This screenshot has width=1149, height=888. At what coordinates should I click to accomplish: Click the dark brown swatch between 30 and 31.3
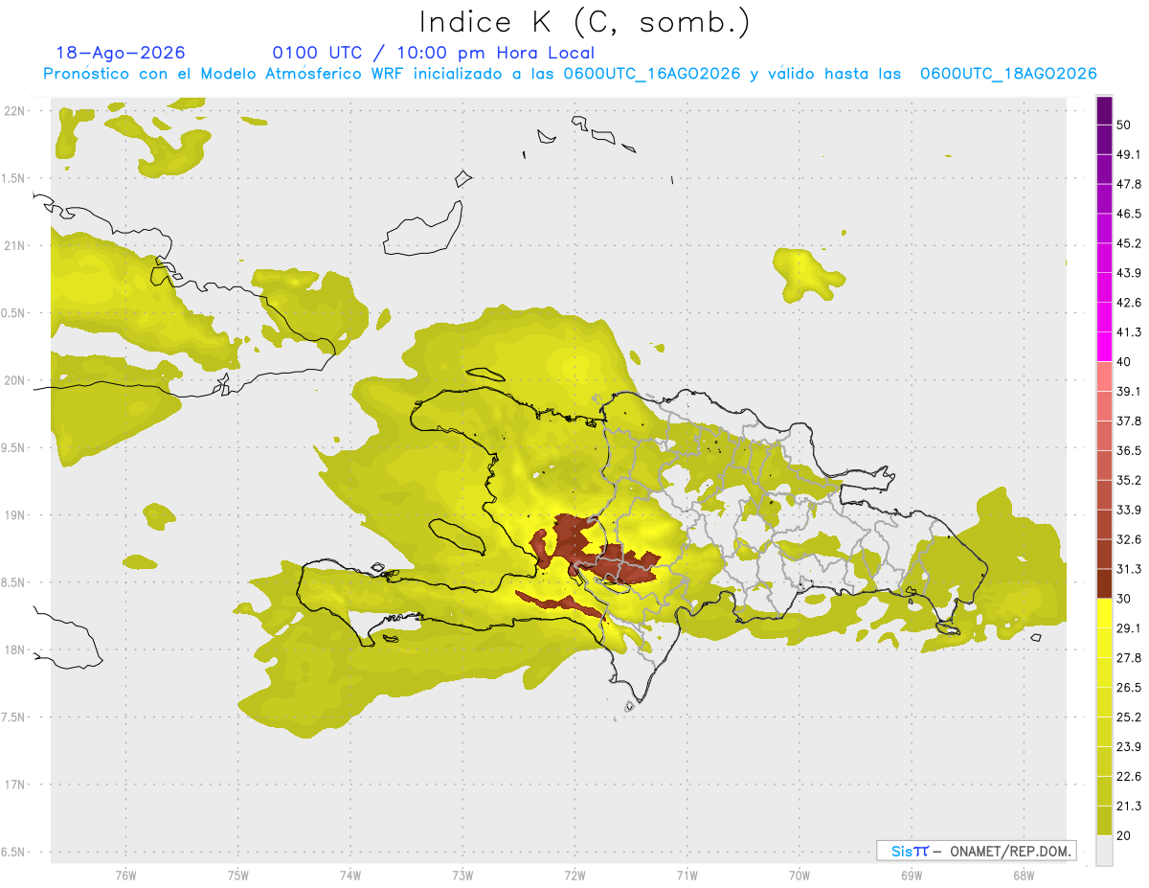tap(1104, 583)
